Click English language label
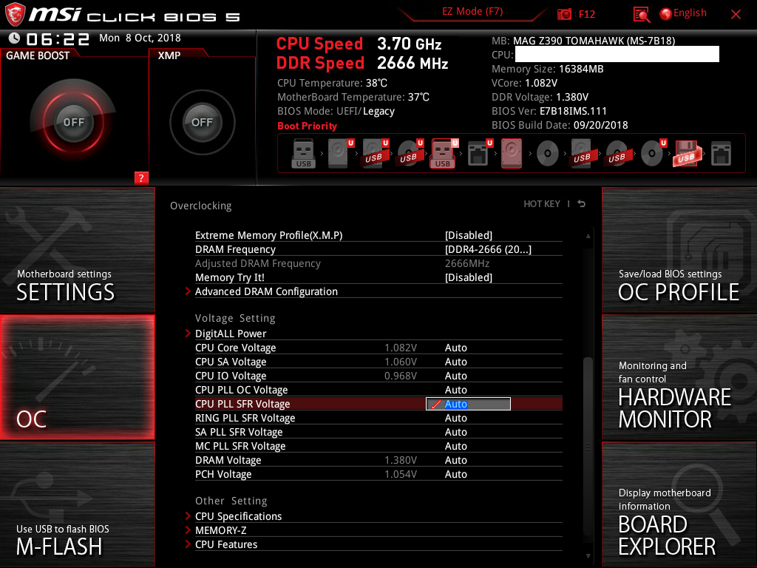Viewport: 757px width, 568px height. tap(690, 13)
